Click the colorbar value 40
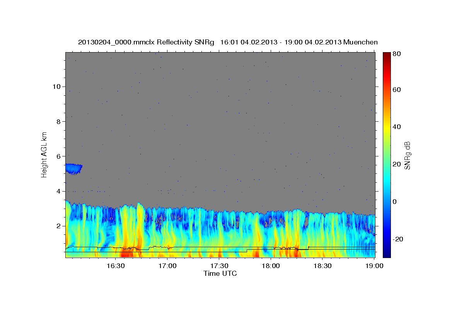Screen dimensions: 464x309 click(x=396, y=127)
